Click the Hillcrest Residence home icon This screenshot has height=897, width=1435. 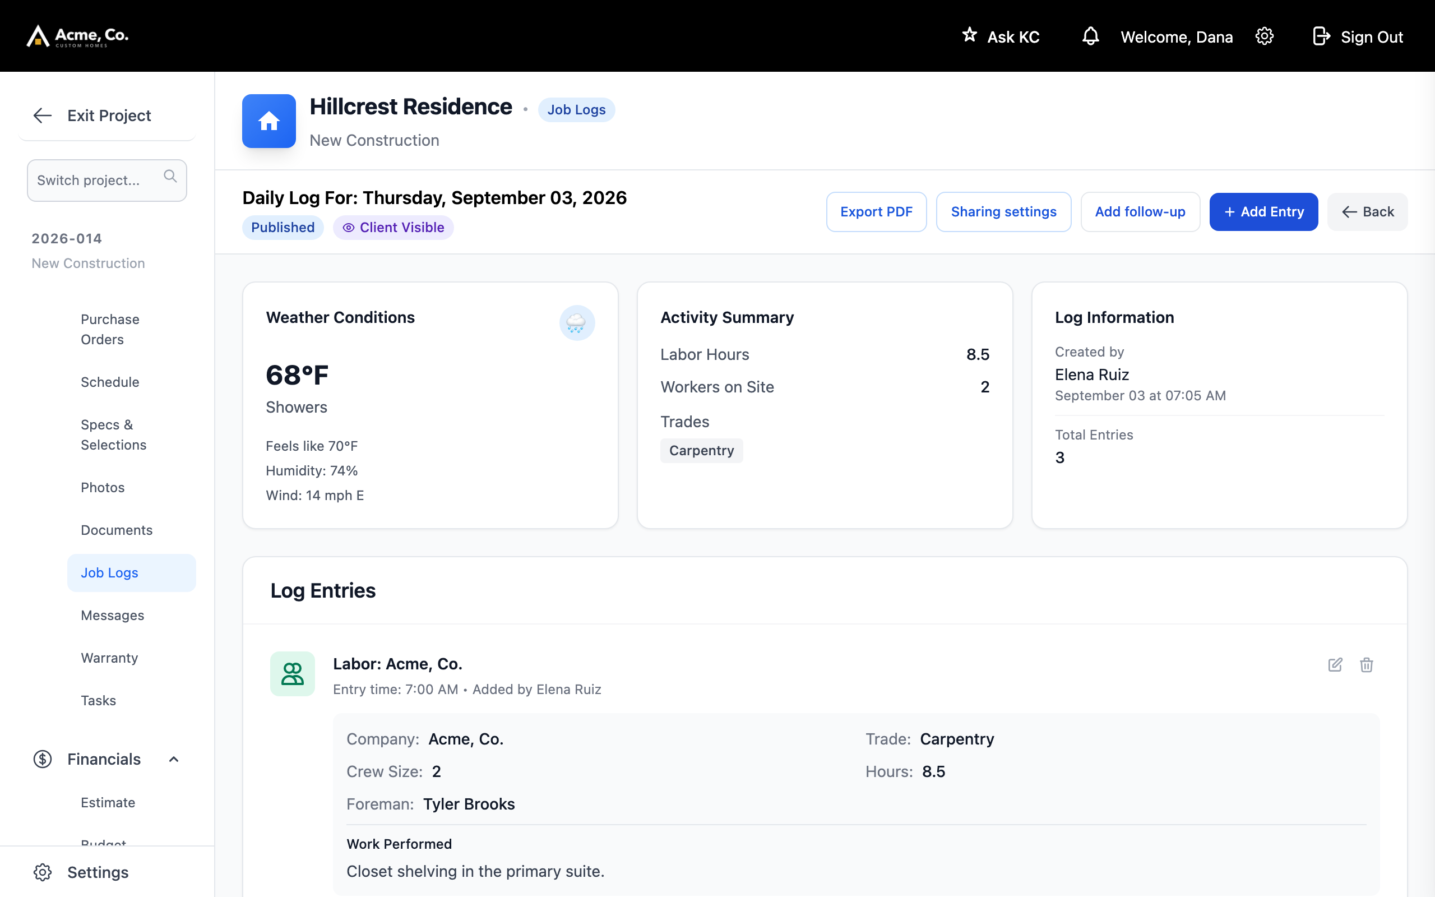(269, 121)
